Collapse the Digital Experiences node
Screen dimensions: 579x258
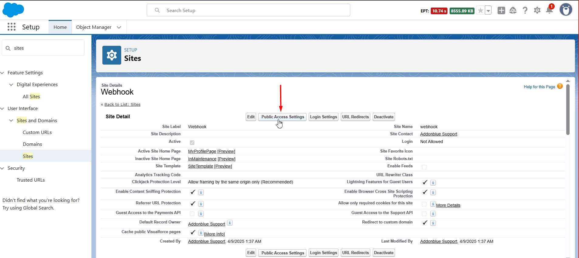[x=11, y=85]
